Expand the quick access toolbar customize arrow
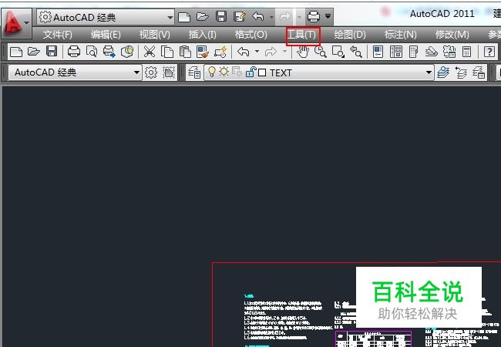Image resolution: width=501 pixels, height=347 pixels. click(x=328, y=16)
